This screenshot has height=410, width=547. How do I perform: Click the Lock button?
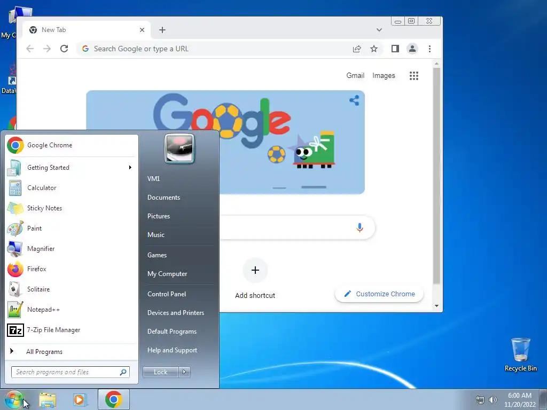pyautogui.click(x=160, y=372)
